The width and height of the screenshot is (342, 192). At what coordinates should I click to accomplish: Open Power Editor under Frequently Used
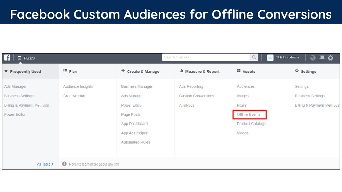[15, 115]
